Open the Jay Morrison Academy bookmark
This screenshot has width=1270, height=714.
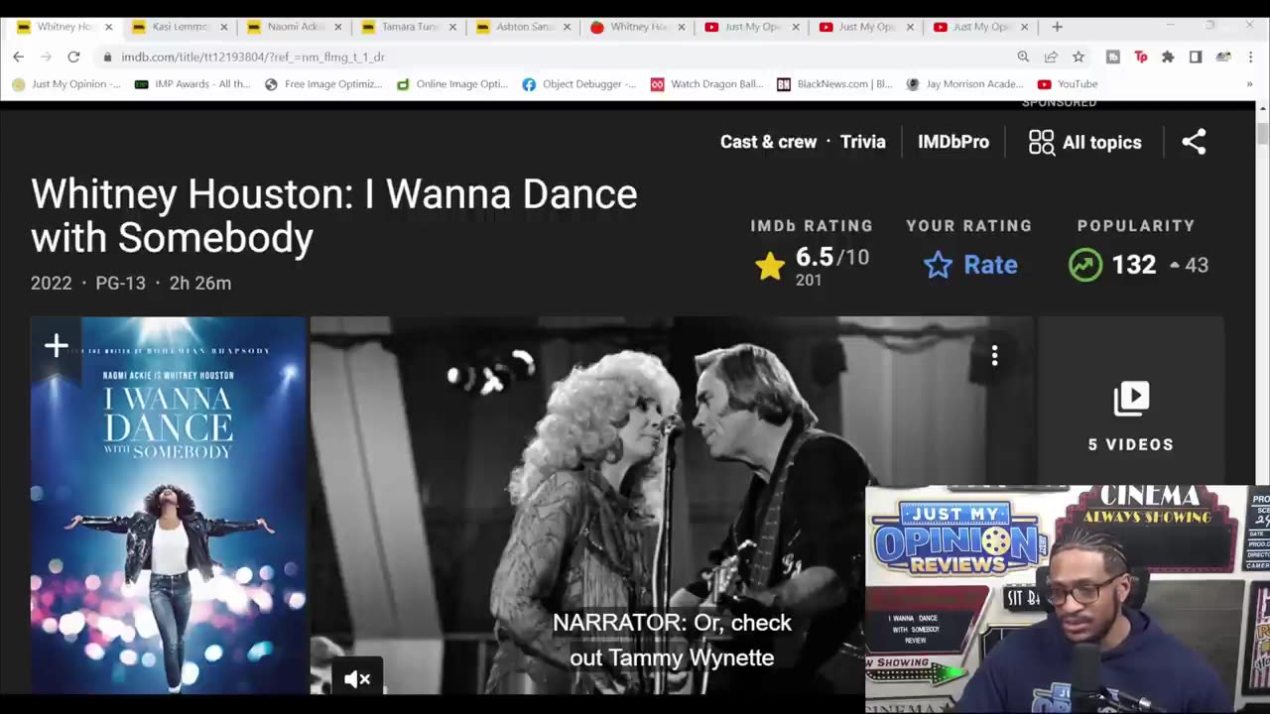pyautogui.click(x=965, y=84)
